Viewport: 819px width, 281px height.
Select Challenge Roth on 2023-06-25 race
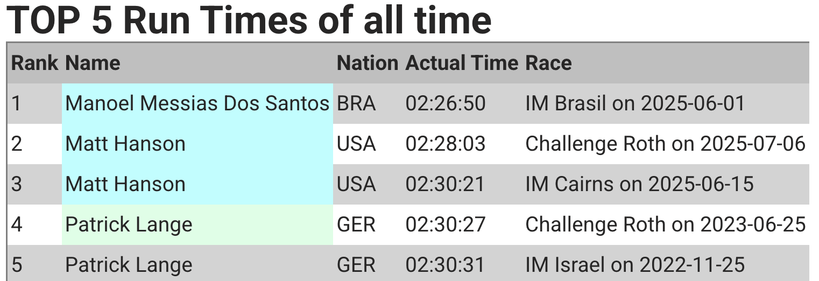coord(665,224)
